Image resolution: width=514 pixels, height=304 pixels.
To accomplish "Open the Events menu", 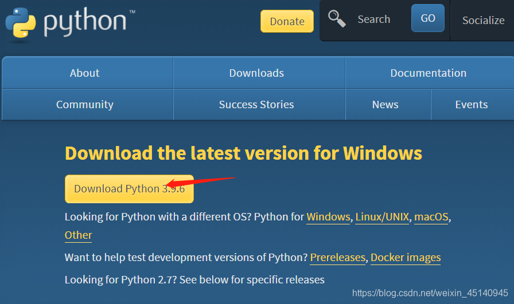I will [472, 104].
